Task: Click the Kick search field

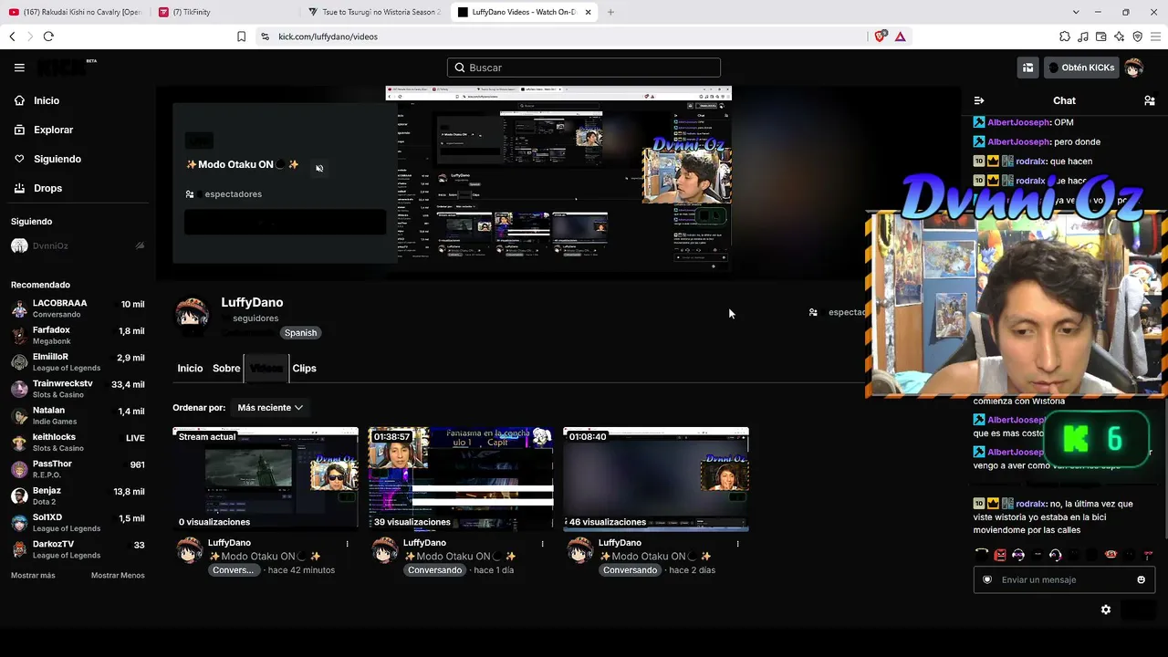Action: pos(584,68)
